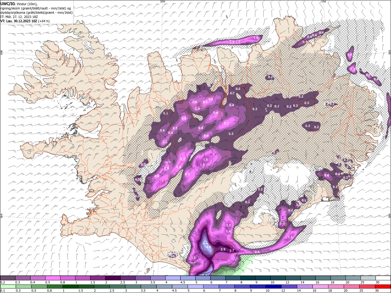Select the lavender snow swatch between 4 and 4.5
This screenshot has height=293, width=391.
pos(173,278)
